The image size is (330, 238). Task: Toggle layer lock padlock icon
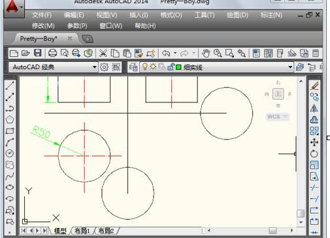pos(171,67)
